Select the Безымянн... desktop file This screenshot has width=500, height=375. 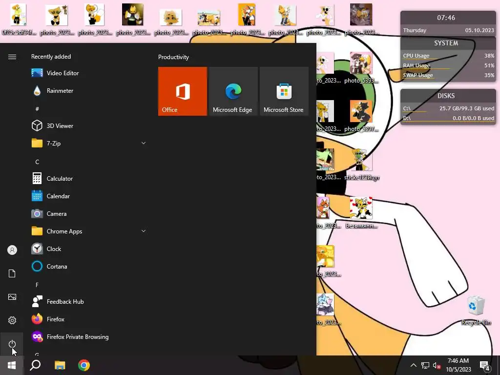tap(362, 213)
